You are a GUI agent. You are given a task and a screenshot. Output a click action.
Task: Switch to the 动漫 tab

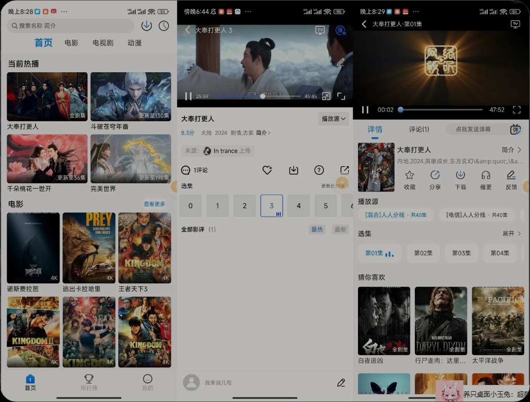[x=134, y=43]
